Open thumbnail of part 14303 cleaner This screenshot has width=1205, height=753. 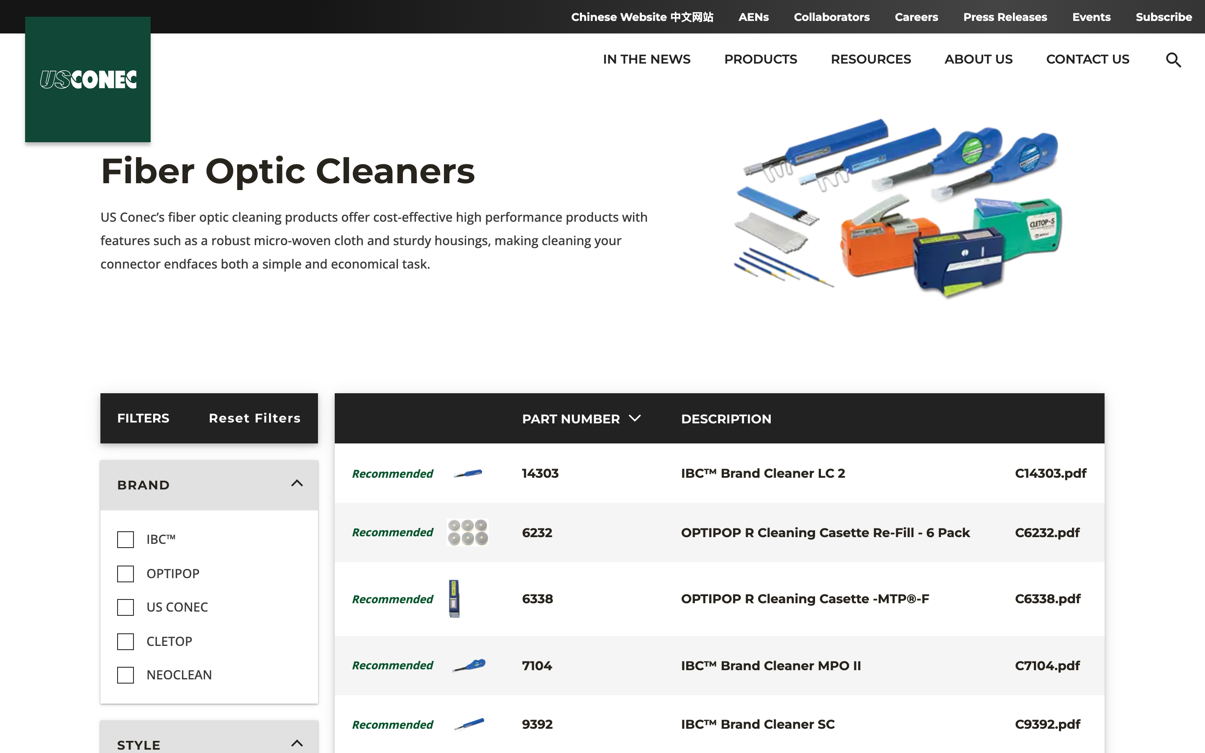click(x=467, y=473)
